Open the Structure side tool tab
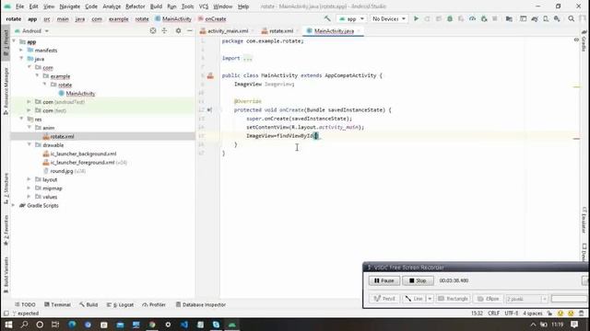This screenshot has width=590, height=331. [x=6, y=188]
